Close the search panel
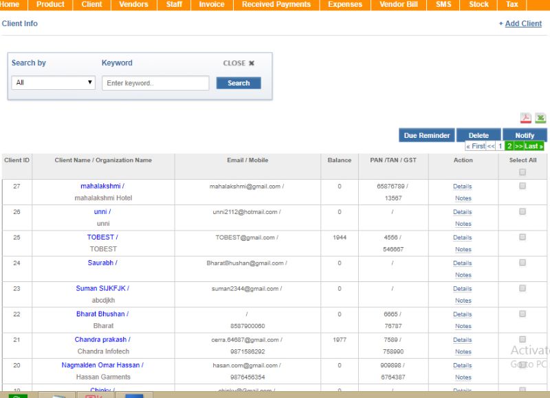This screenshot has width=550, height=398. 239,63
